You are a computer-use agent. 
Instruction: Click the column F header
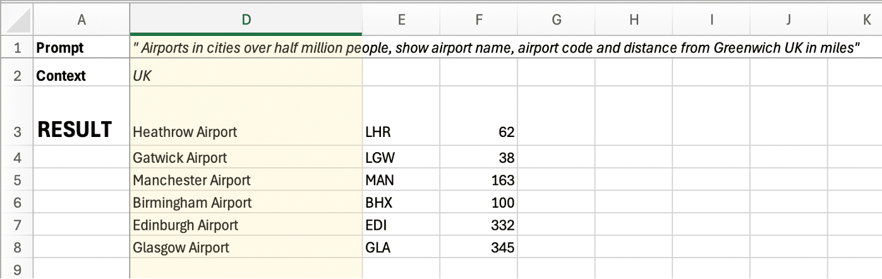coord(478,20)
